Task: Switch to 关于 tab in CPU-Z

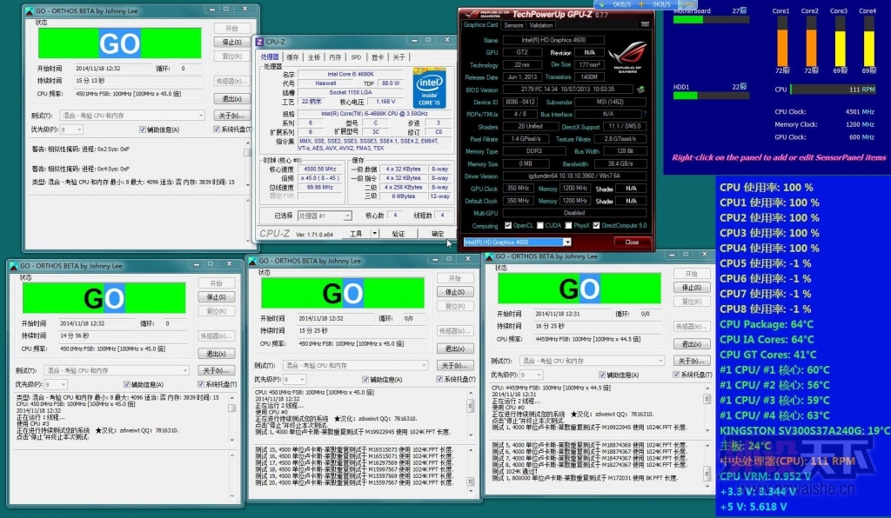Action: point(399,57)
